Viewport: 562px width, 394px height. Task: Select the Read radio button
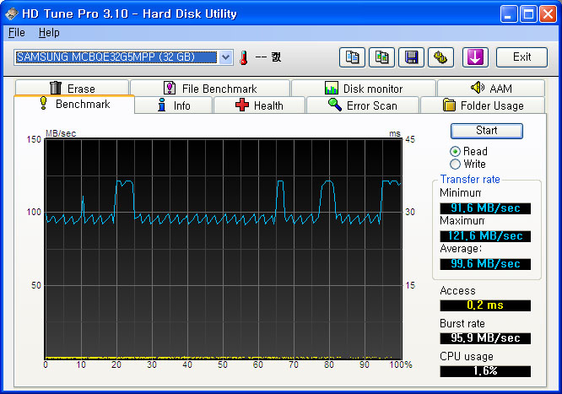(456, 151)
